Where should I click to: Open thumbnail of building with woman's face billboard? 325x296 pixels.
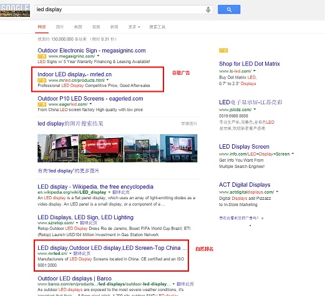point(57,148)
